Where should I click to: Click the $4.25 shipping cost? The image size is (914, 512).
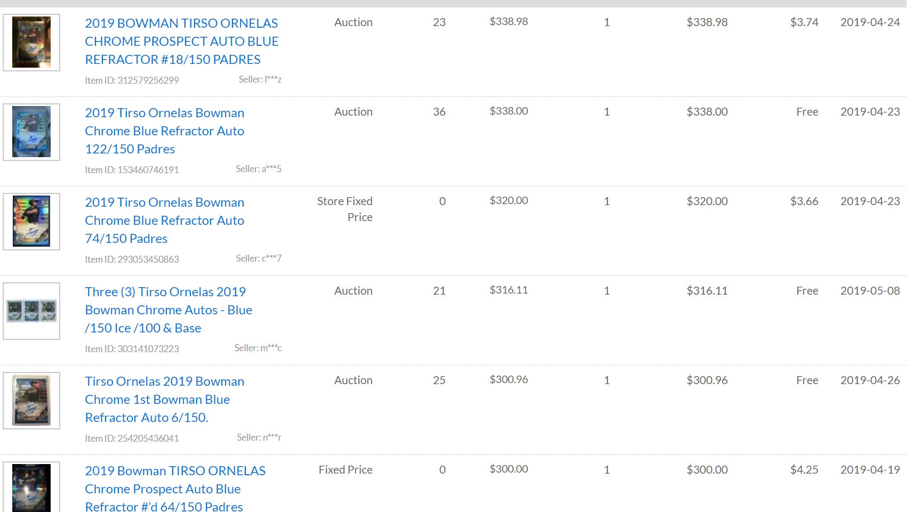[x=804, y=469]
